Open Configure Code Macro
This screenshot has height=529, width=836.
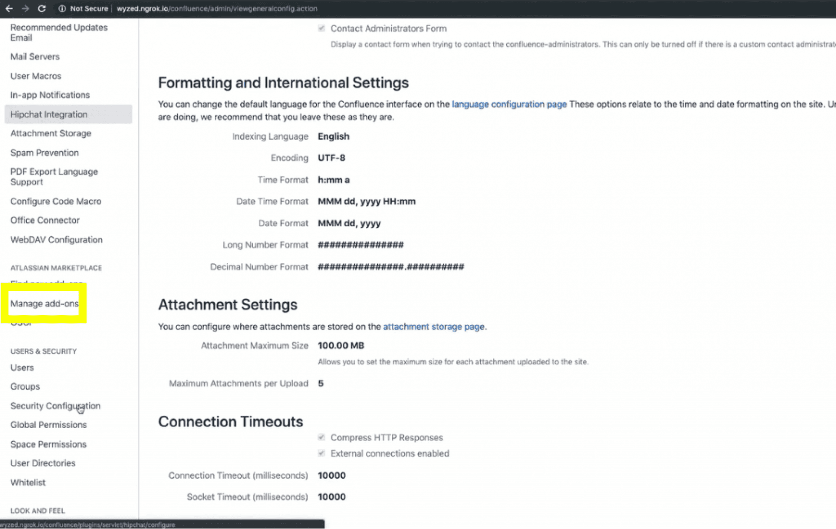[56, 202]
